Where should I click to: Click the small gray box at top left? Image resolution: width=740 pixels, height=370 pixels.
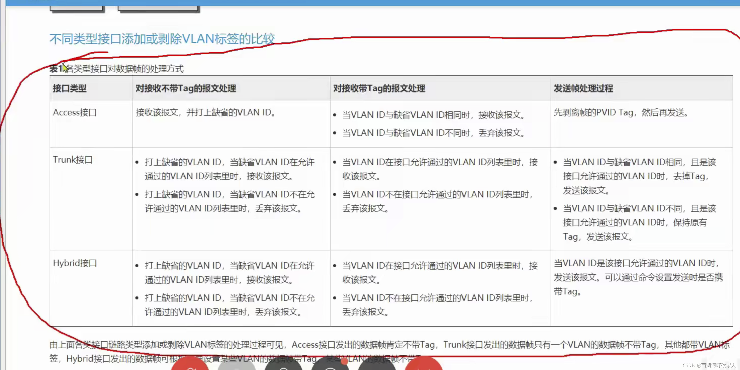tap(76, 8)
